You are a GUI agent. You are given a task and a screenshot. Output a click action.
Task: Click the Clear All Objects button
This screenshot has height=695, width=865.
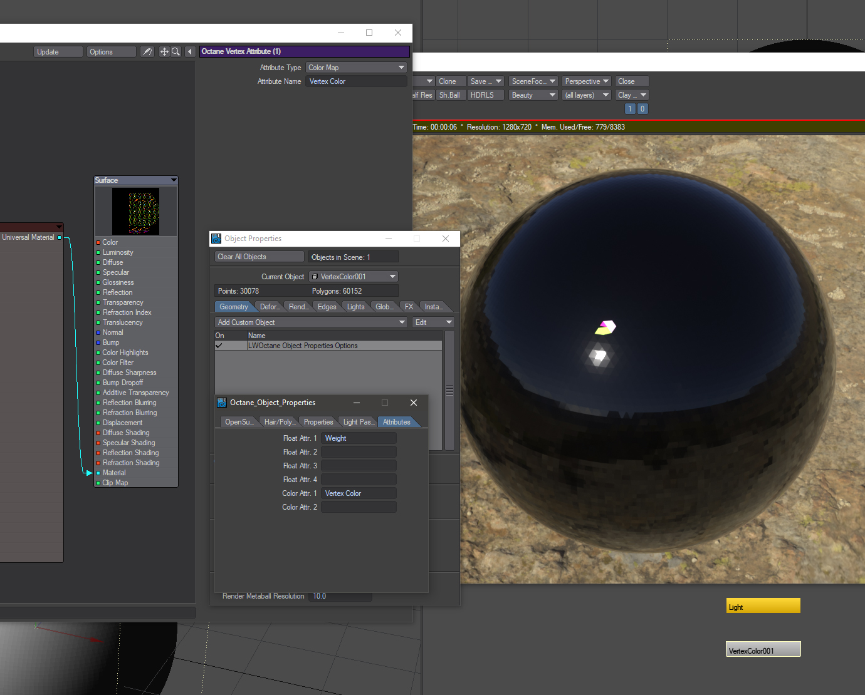pyautogui.click(x=259, y=257)
